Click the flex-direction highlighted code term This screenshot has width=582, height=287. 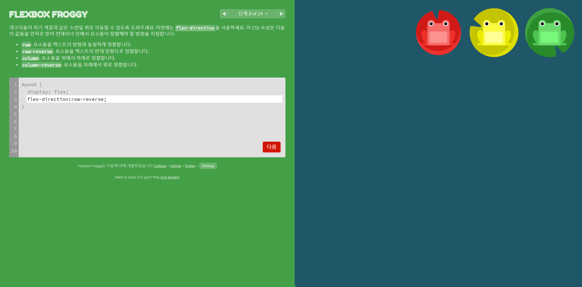click(195, 28)
